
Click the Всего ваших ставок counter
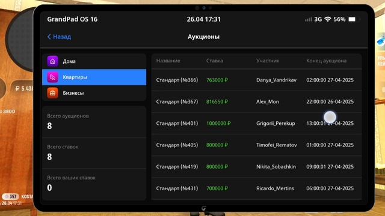click(x=94, y=184)
